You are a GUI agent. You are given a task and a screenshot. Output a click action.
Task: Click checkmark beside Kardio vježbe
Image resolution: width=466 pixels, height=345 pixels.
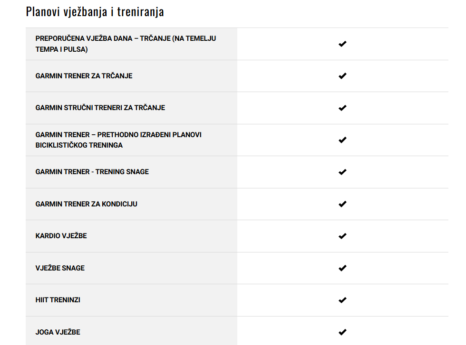(342, 236)
